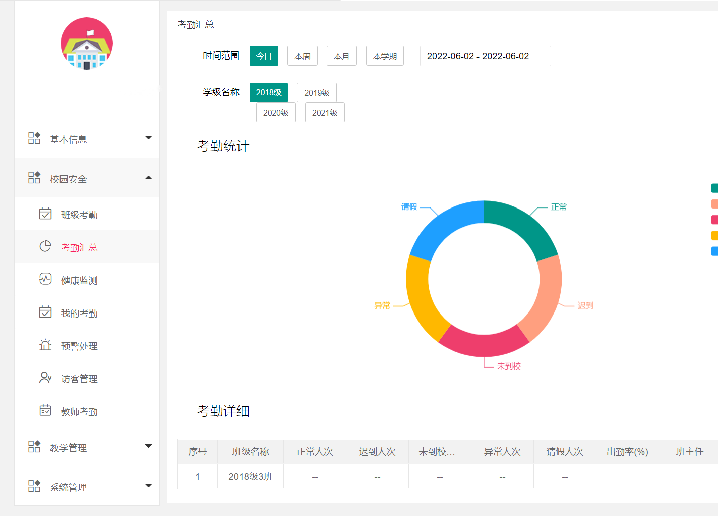
Task: Click the 我的考勤 calendar check icon
Action: pos(45,312)
